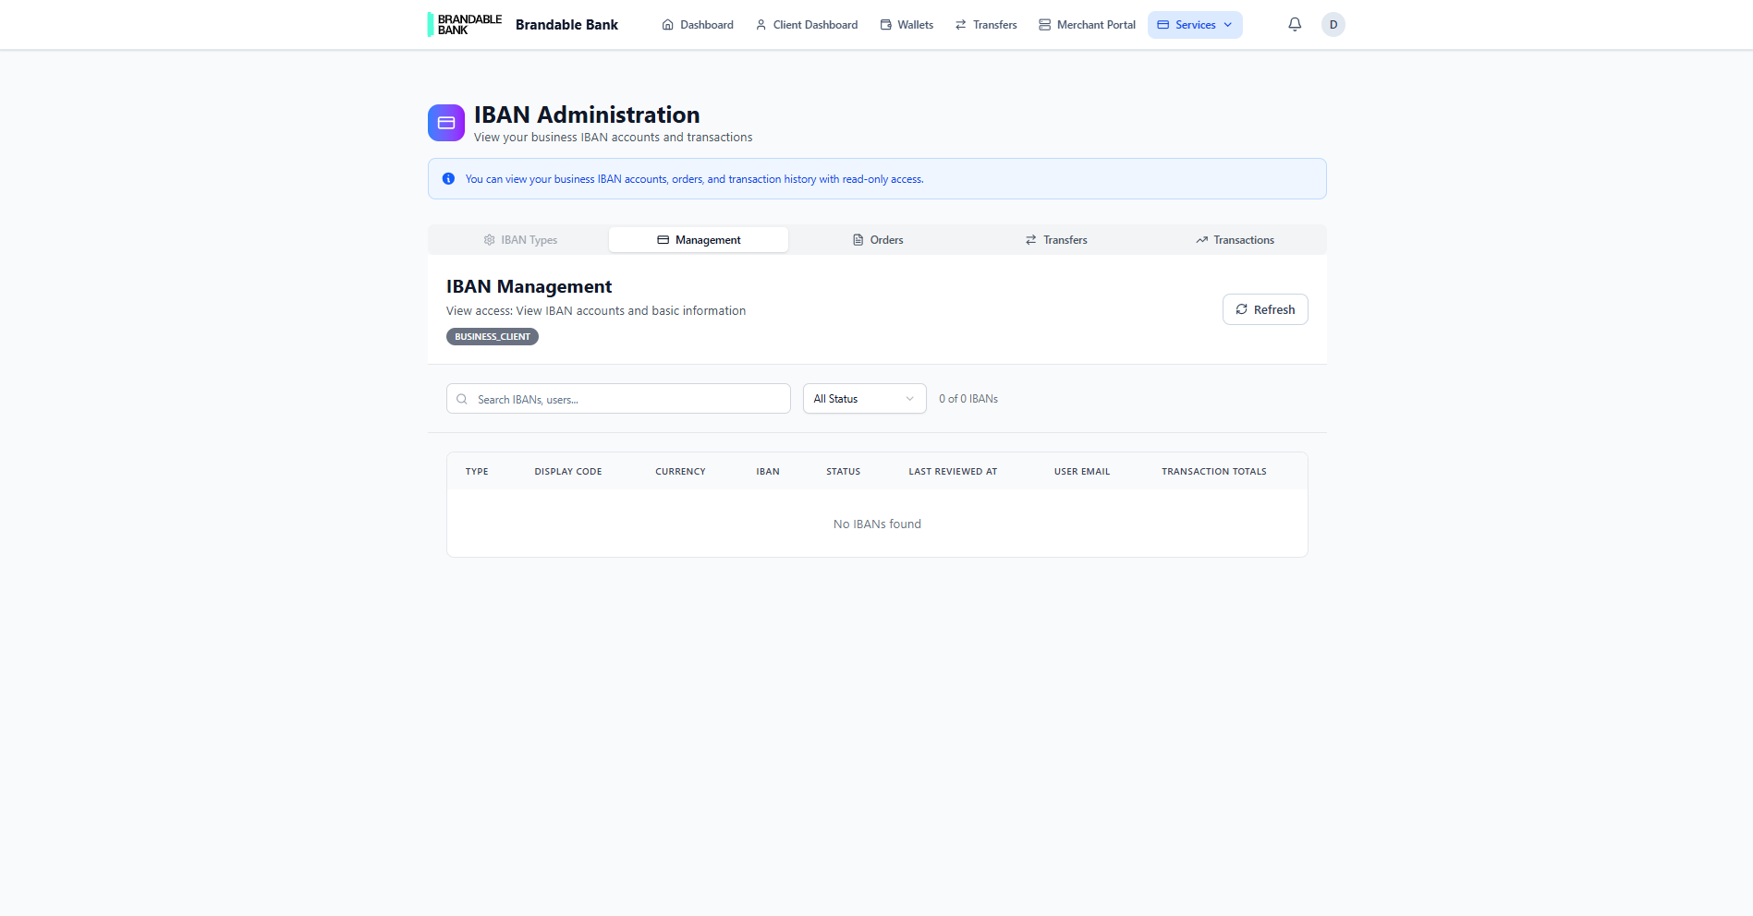Click the trending arrow icon on Transactions tab
Screen dimensions: 1753x916
coord(1201,239)
